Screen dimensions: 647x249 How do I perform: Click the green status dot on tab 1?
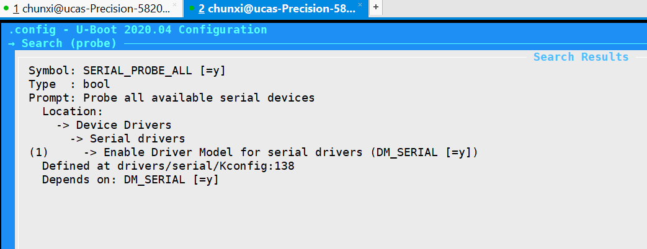[x=6, y=8]
